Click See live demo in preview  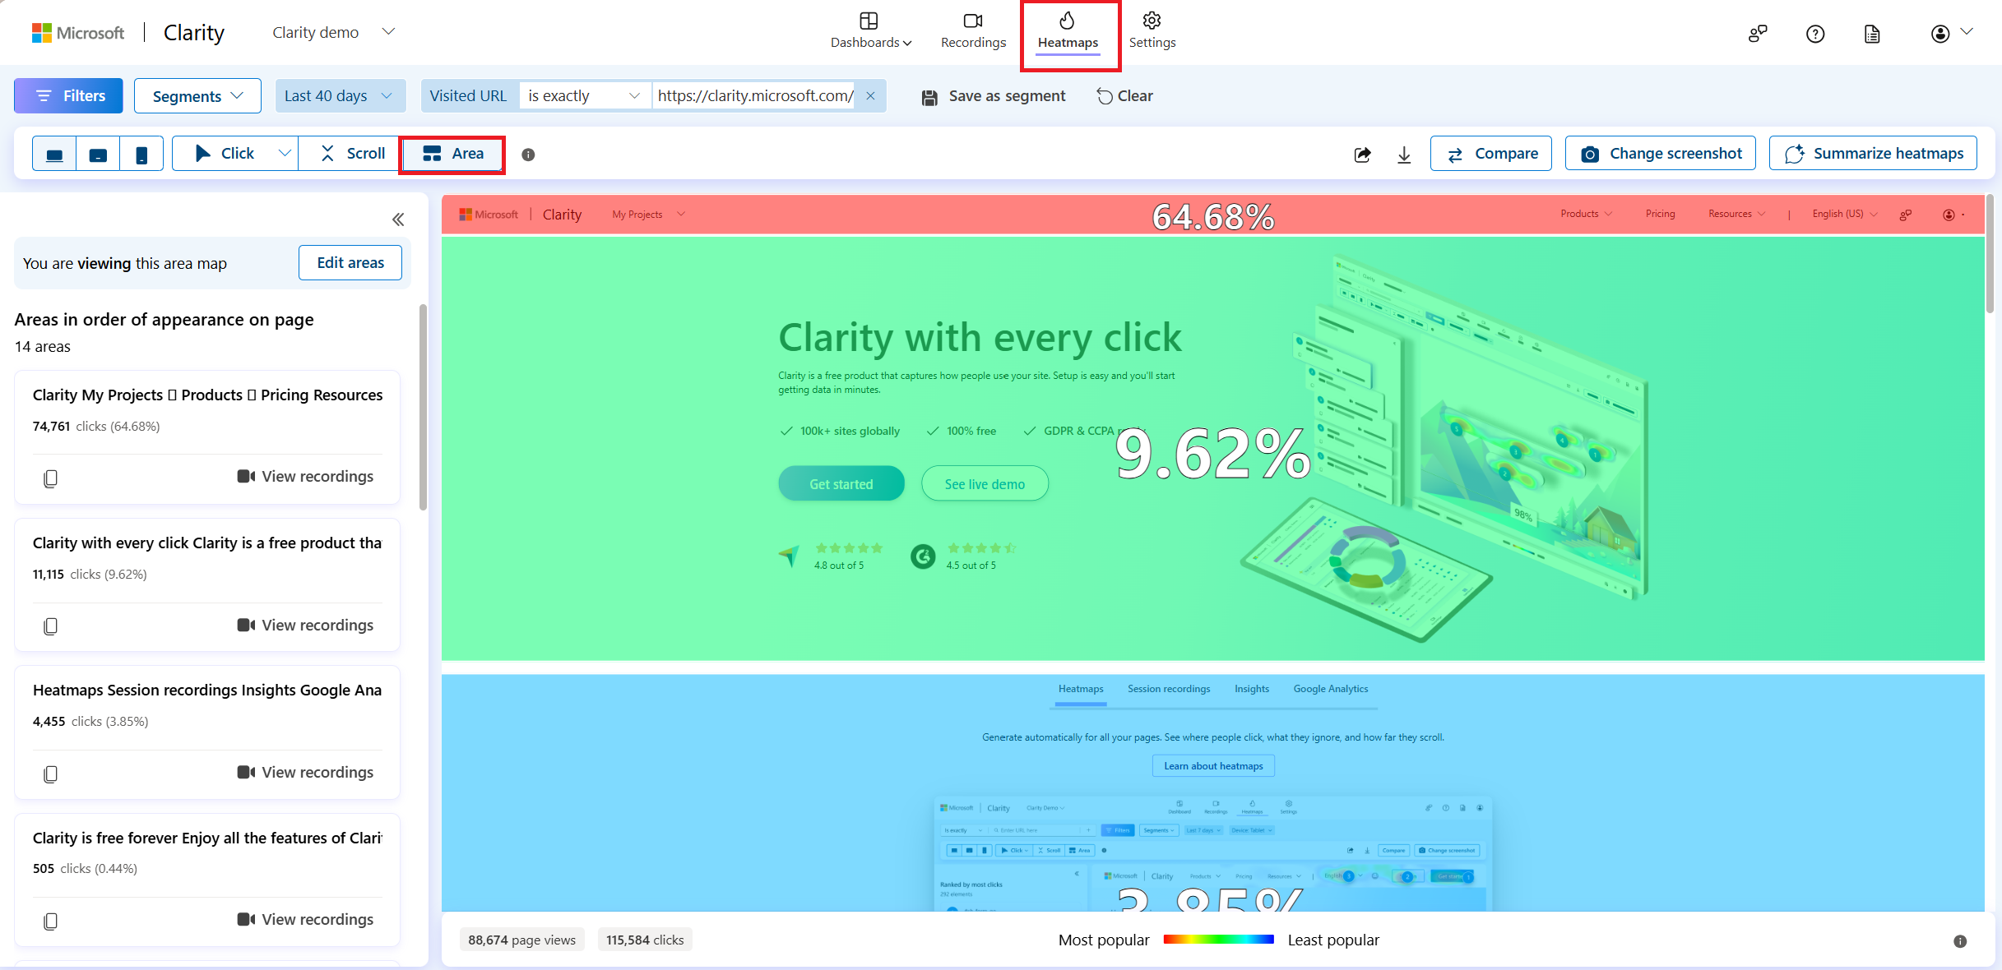(x=985, y=484)
